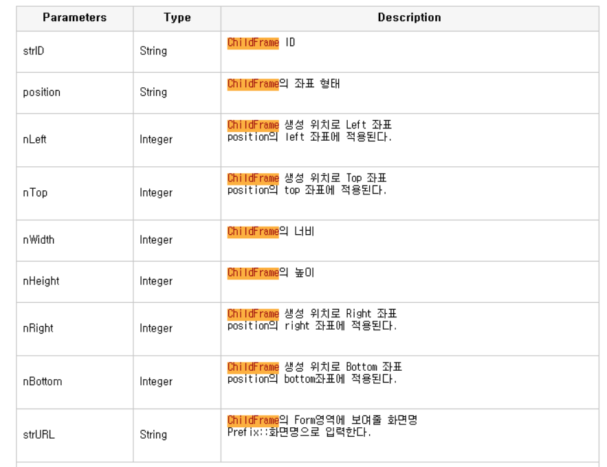Viewport: 607px width, 467px height.
Task: Click highlighted ChildFrame in nHeight description
Action: [x=253, y=273]
